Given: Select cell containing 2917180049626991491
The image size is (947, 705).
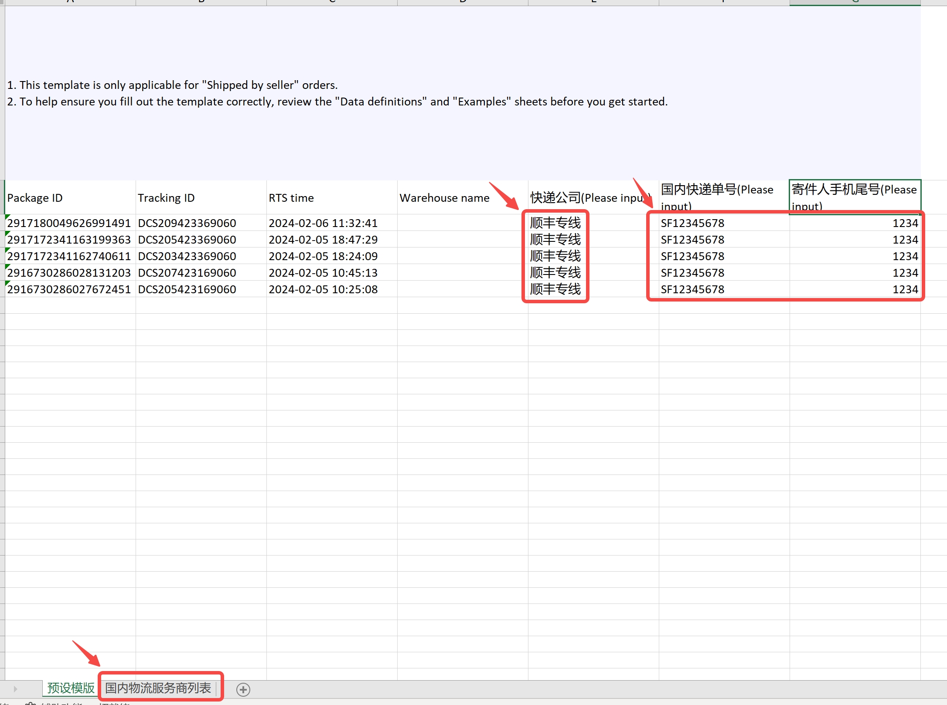Looking at the screenshot, I should [70, 223].
